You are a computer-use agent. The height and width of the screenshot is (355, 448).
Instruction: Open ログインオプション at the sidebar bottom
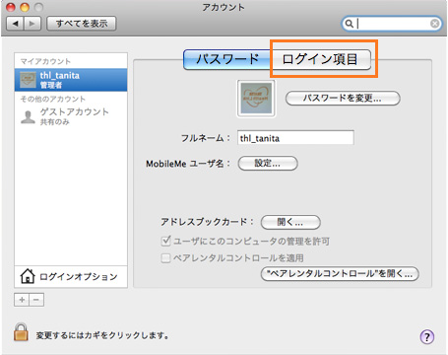tap(71, 276)
